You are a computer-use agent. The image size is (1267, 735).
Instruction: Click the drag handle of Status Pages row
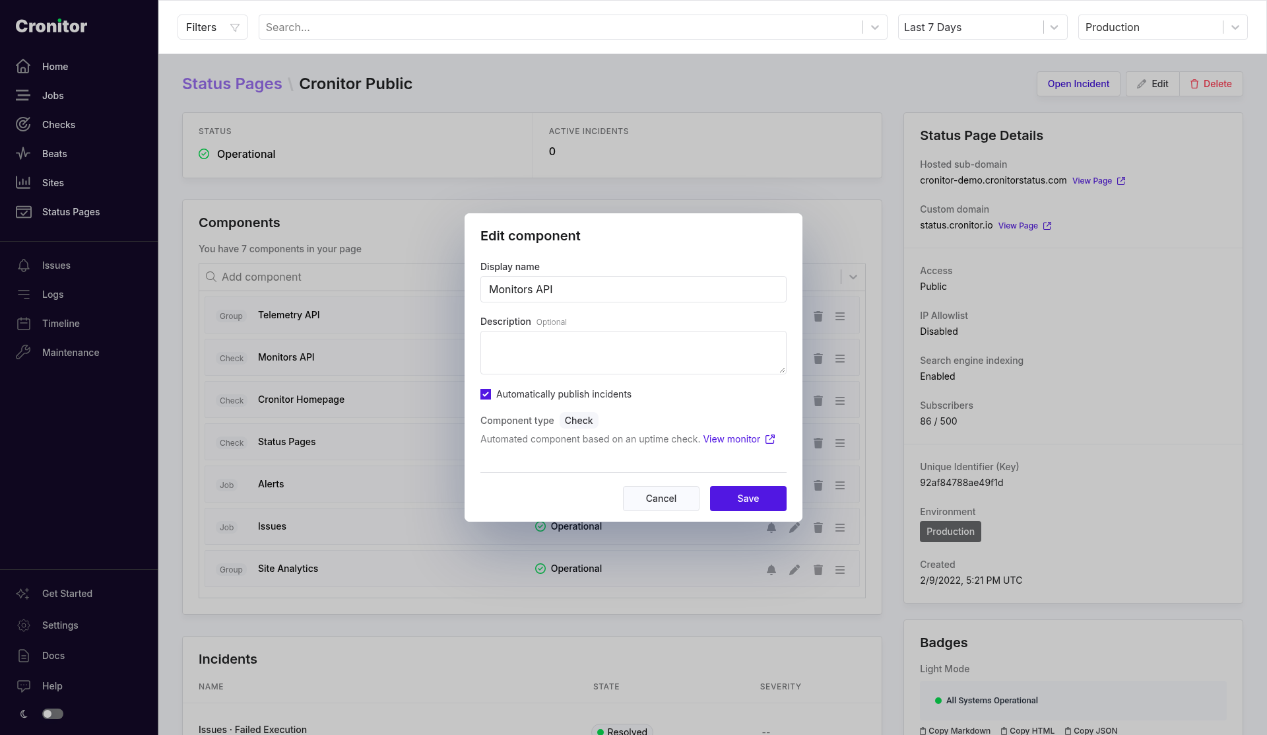coord(840,443)
